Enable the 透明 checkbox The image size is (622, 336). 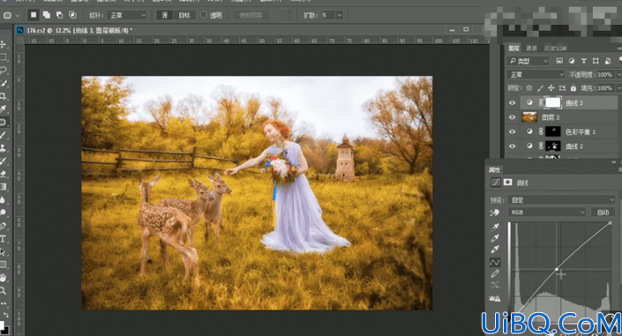[x=204, y=15]
